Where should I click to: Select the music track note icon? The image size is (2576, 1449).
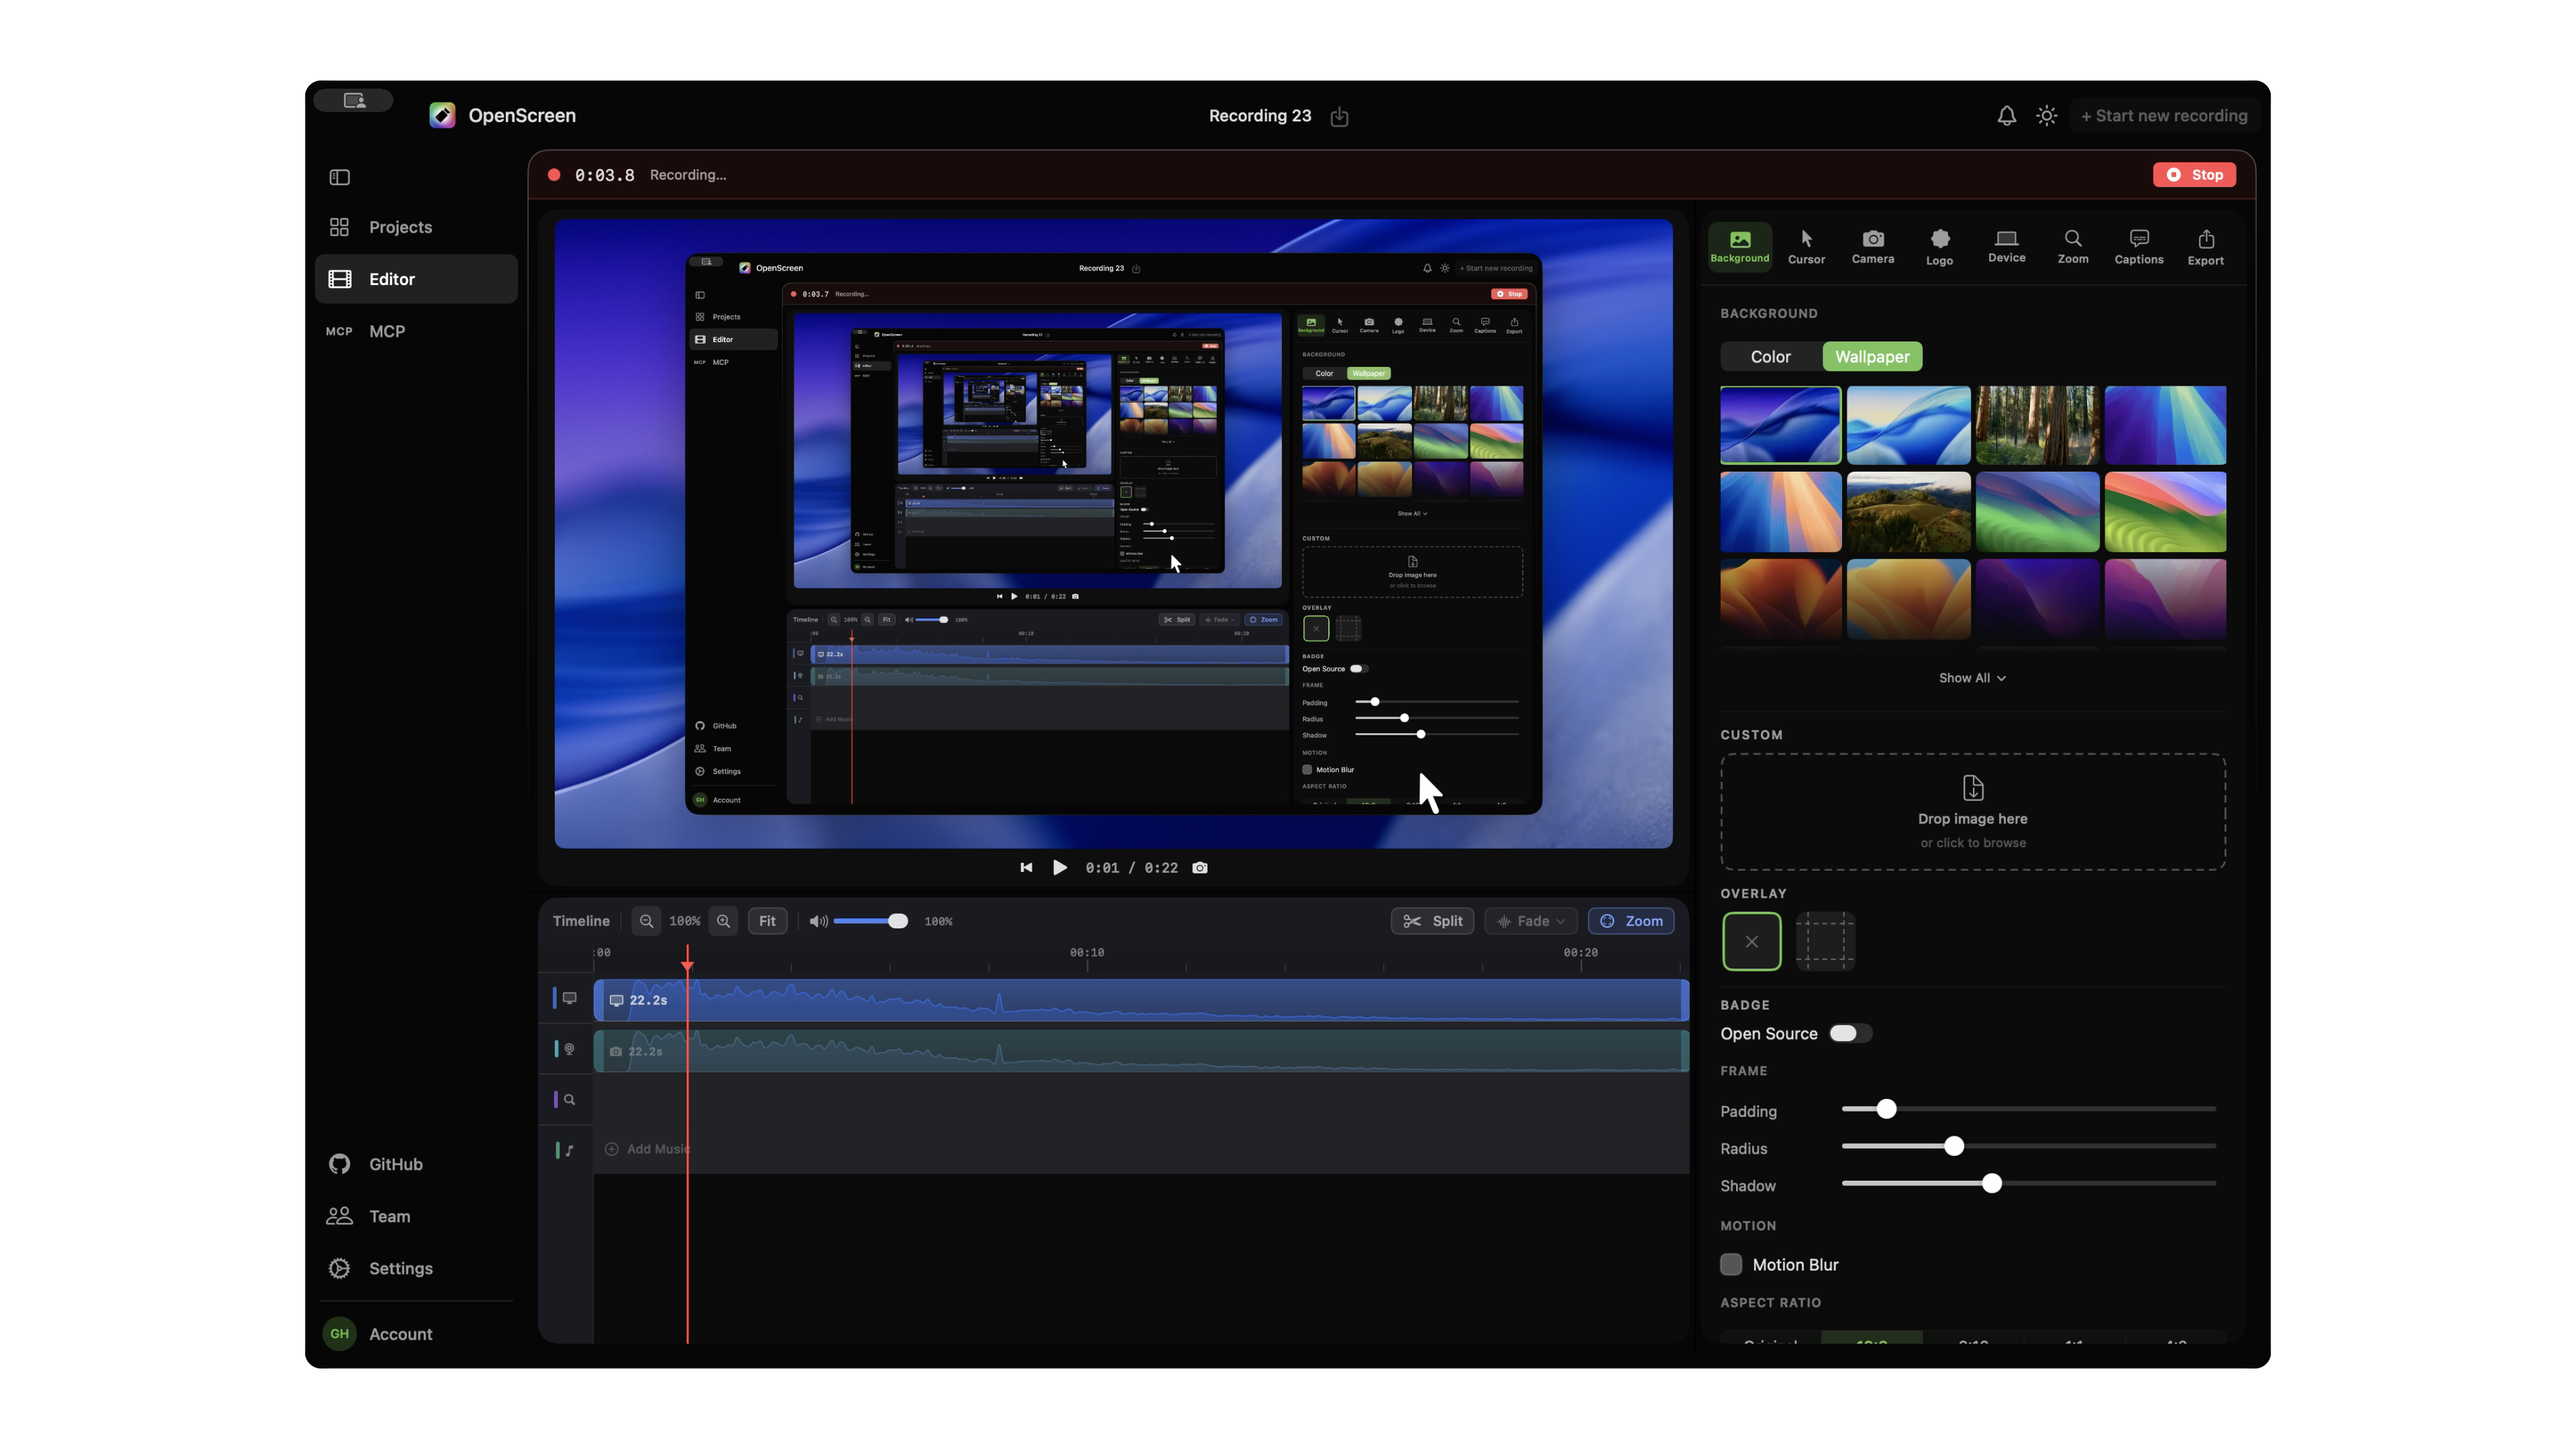point(569,1151)
